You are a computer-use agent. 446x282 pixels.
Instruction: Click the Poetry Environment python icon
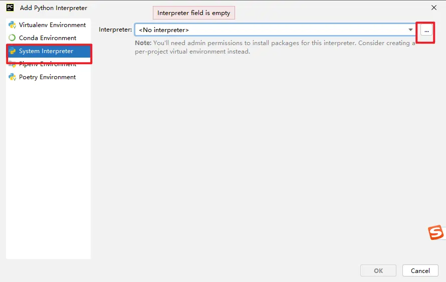(x=12, y=77)
